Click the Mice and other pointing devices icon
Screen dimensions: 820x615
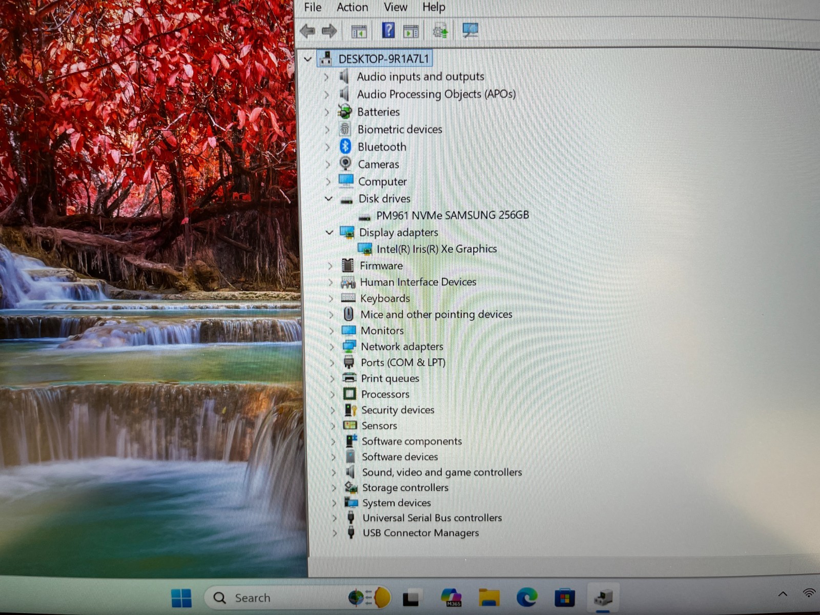point(348,314)
